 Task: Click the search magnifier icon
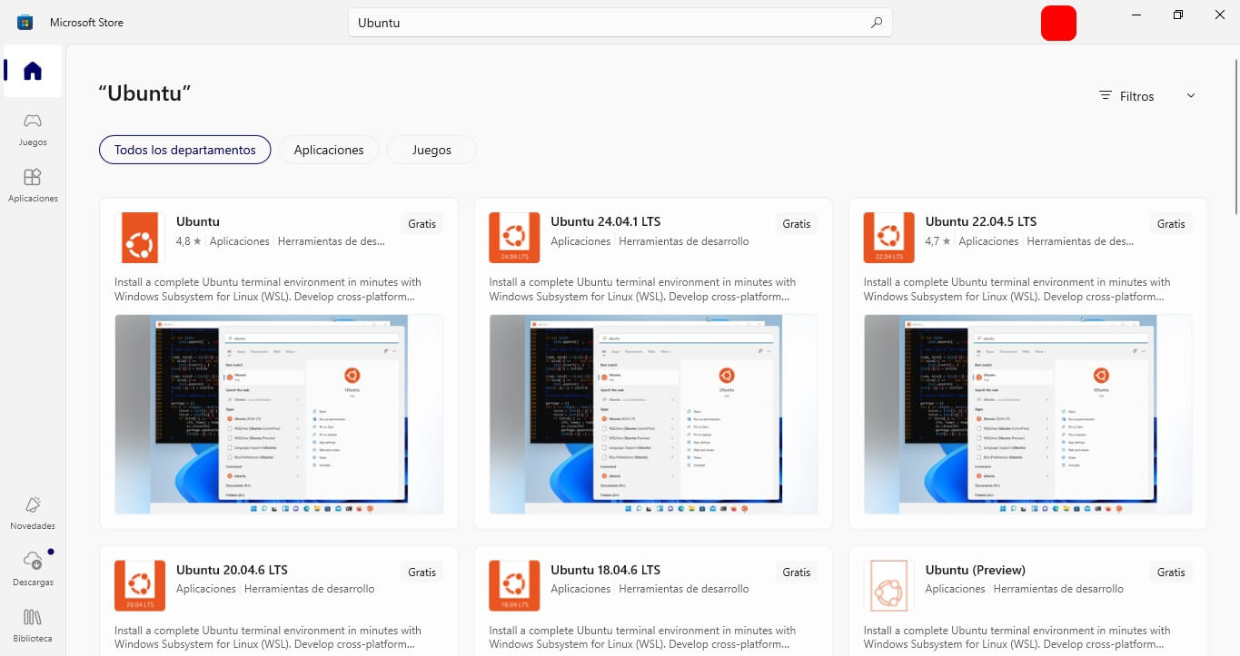click(x=876, y=23)
